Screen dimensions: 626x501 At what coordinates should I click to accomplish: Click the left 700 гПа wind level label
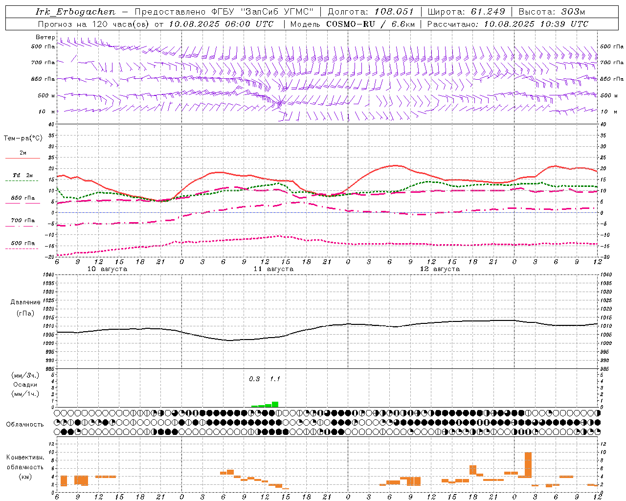tap(43, 63)
